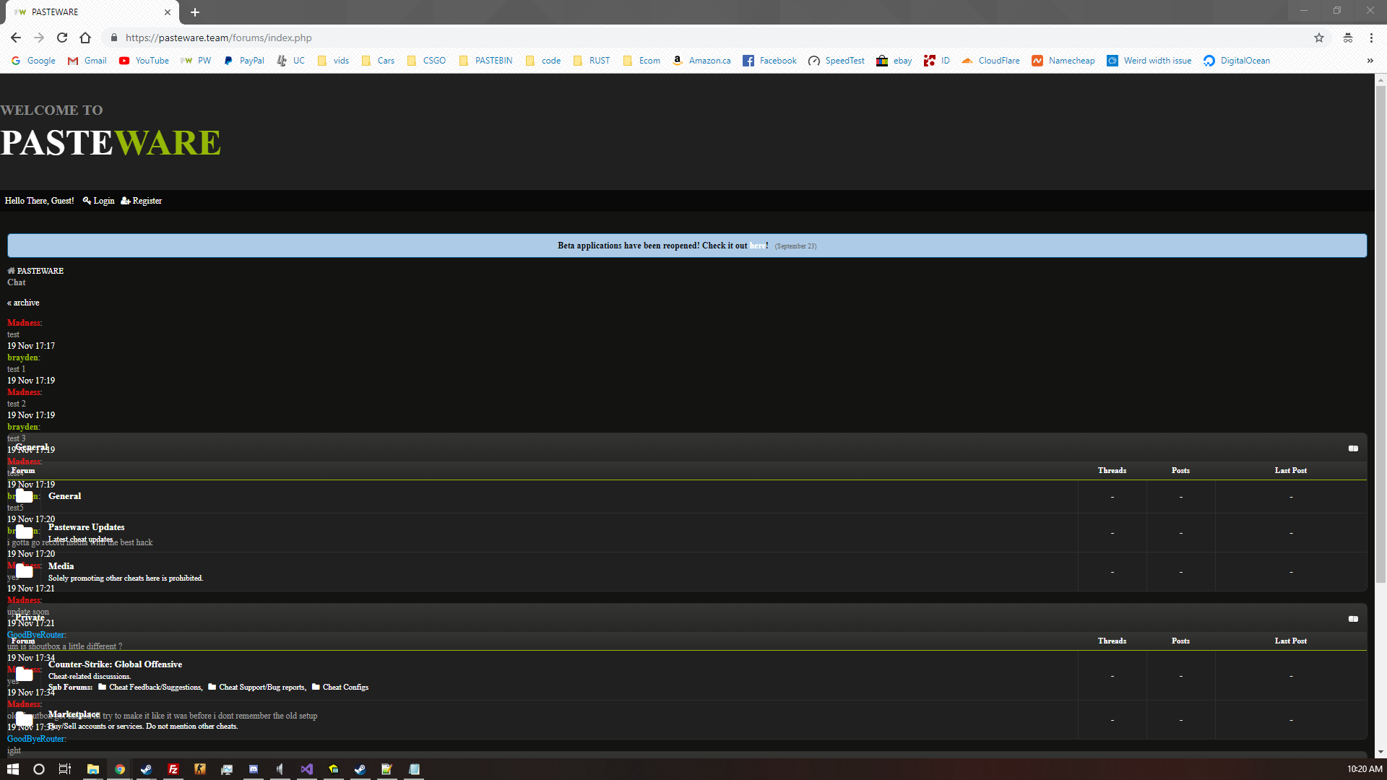Collapse the General category section
1387x780 pixels.
coord(1353,448)
